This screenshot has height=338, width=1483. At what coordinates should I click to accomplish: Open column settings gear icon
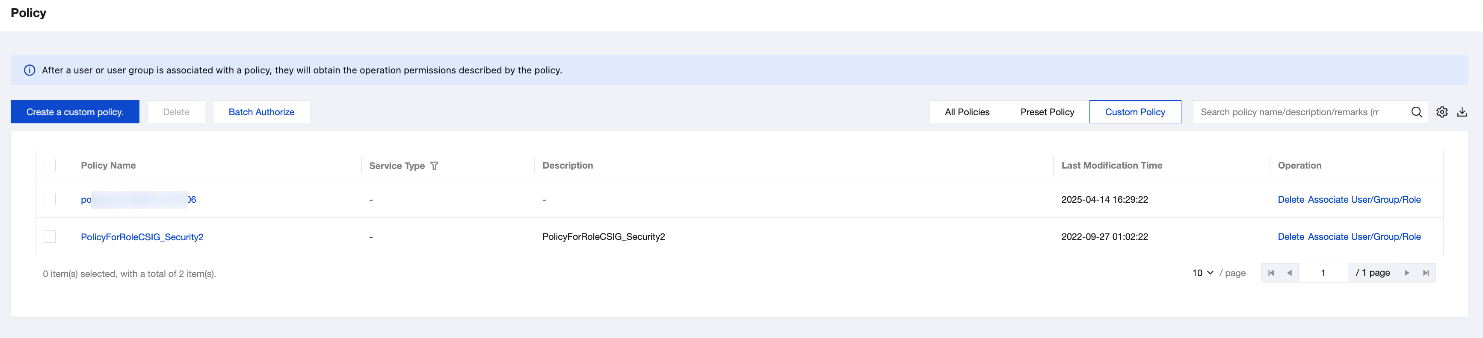1442,112
